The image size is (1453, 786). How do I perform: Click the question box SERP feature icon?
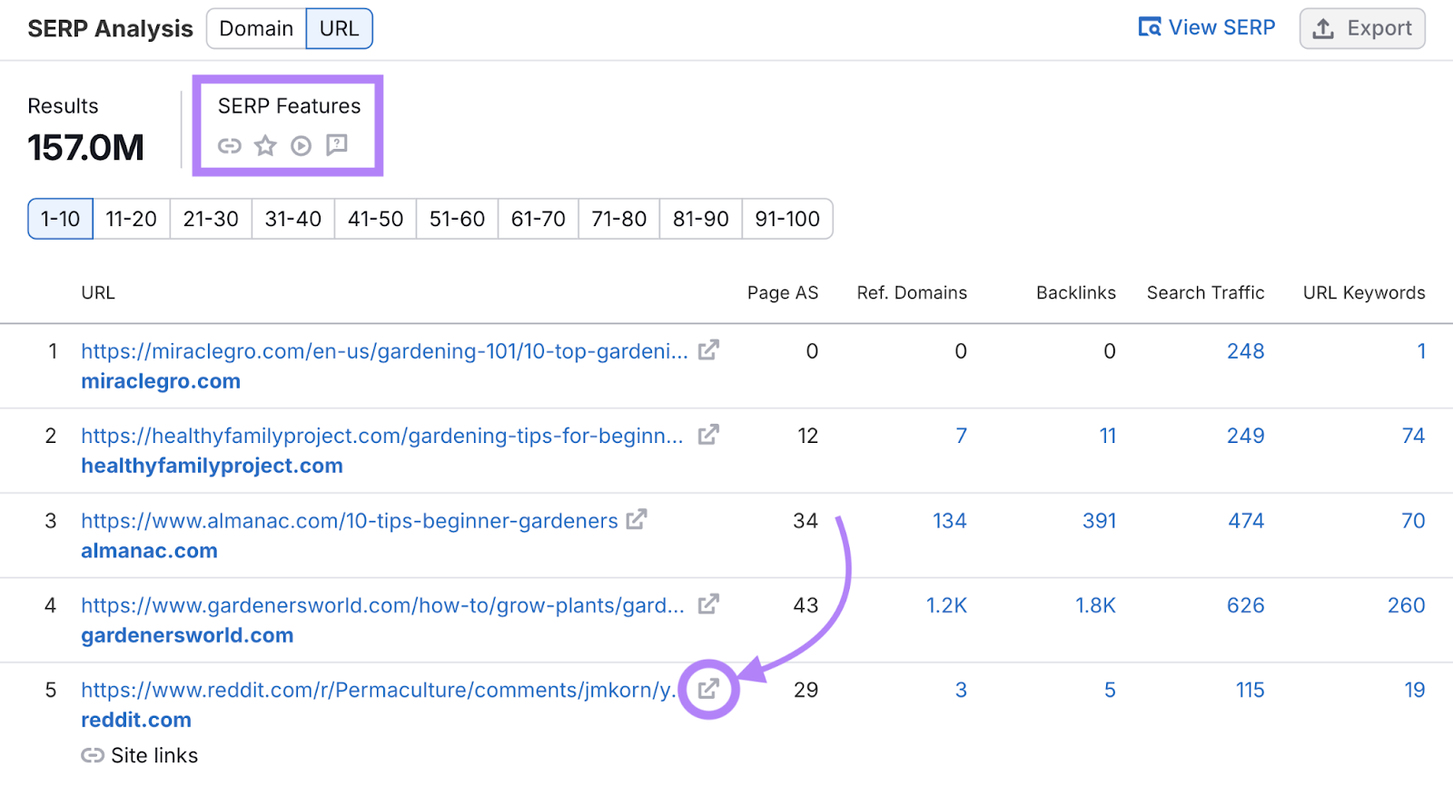pos(337,144)
